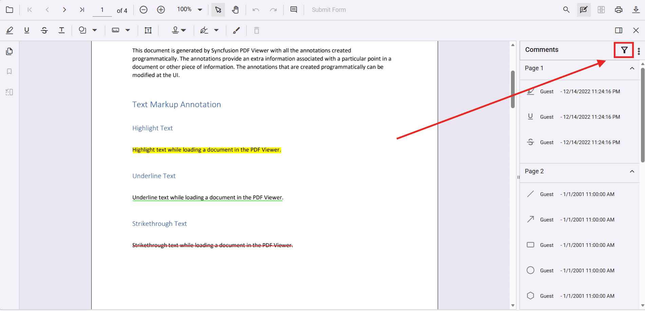Toggle the annotation edit toolbar
Viewport: 645px width, 311px height.
click(x=584, y=10)
